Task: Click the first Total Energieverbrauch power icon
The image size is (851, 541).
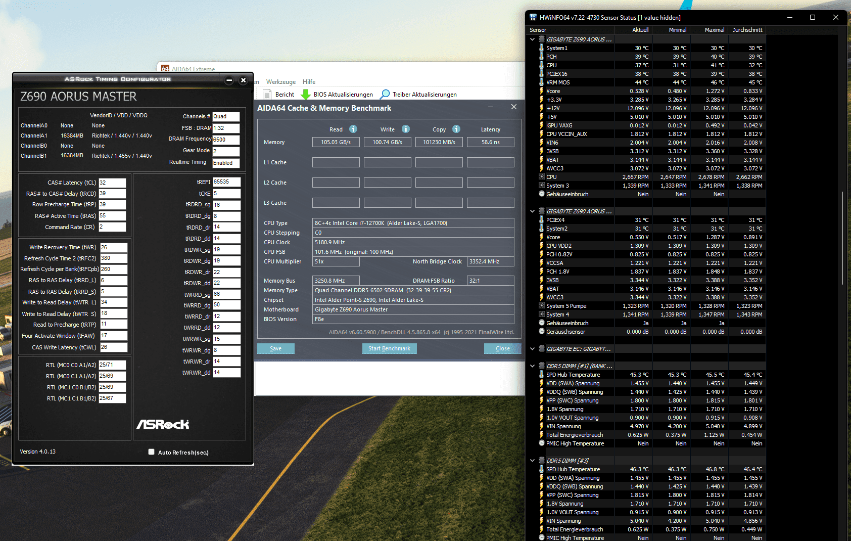Action: 542,435
